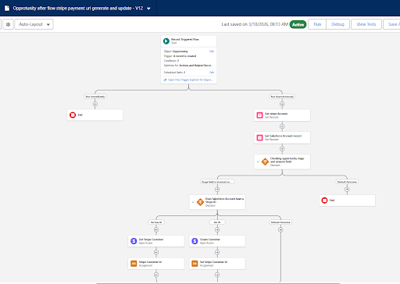
Task: Add element below Get Salesforce Account record
Action: click(x=282, y=149)
